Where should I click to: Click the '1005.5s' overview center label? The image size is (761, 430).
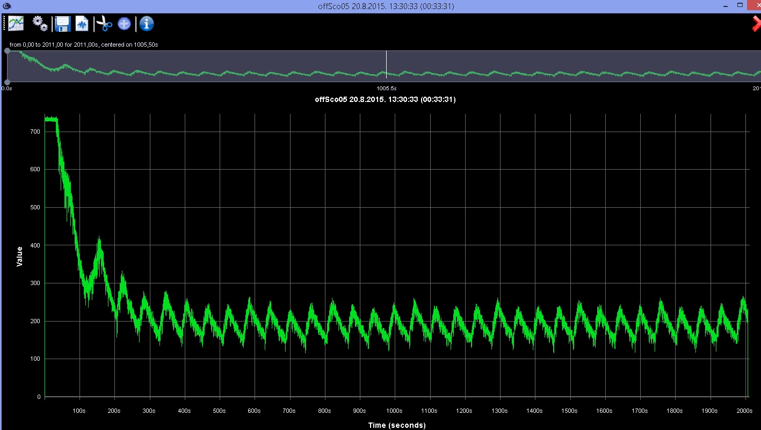(x=386, y=88)
